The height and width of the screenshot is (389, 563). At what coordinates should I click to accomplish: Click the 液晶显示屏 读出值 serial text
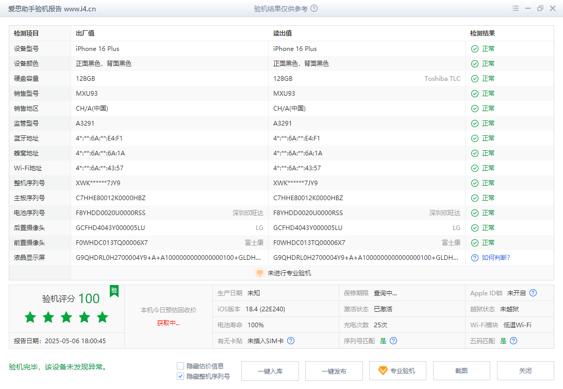[x=366, y=258]
